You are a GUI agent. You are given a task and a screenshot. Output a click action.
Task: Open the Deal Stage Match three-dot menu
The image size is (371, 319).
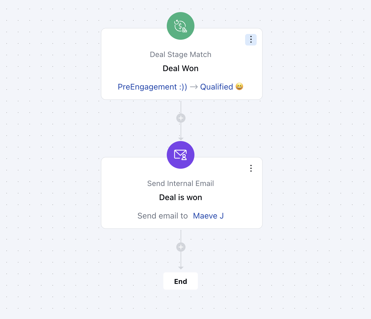coord(251,39)
